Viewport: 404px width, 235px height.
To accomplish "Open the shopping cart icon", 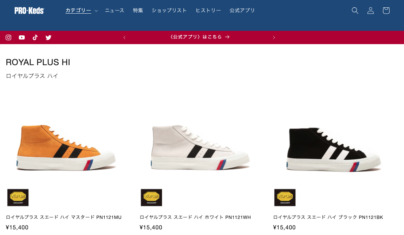I will [386, 11].
